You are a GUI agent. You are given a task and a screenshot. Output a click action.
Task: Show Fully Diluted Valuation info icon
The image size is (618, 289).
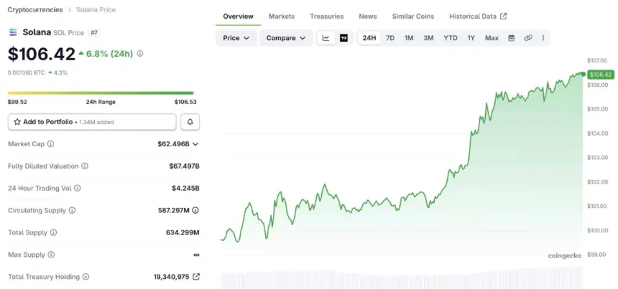[x=85, y=166]
